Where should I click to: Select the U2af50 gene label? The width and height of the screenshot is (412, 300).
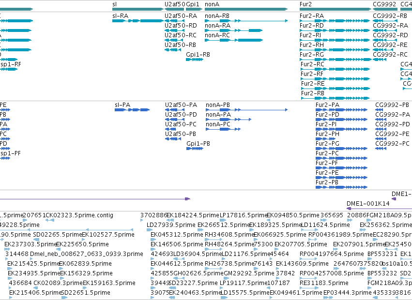(x=175, y=4)
